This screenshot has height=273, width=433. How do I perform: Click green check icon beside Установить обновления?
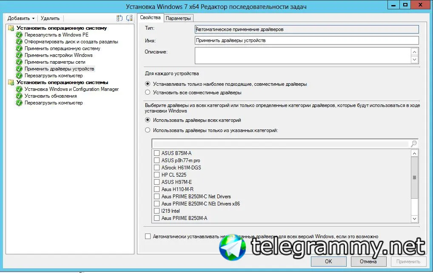(x=19, y=96)
